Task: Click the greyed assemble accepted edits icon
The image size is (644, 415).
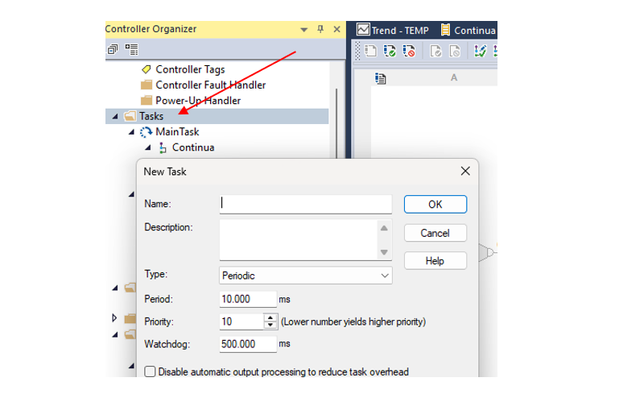Action: point(436,51)
